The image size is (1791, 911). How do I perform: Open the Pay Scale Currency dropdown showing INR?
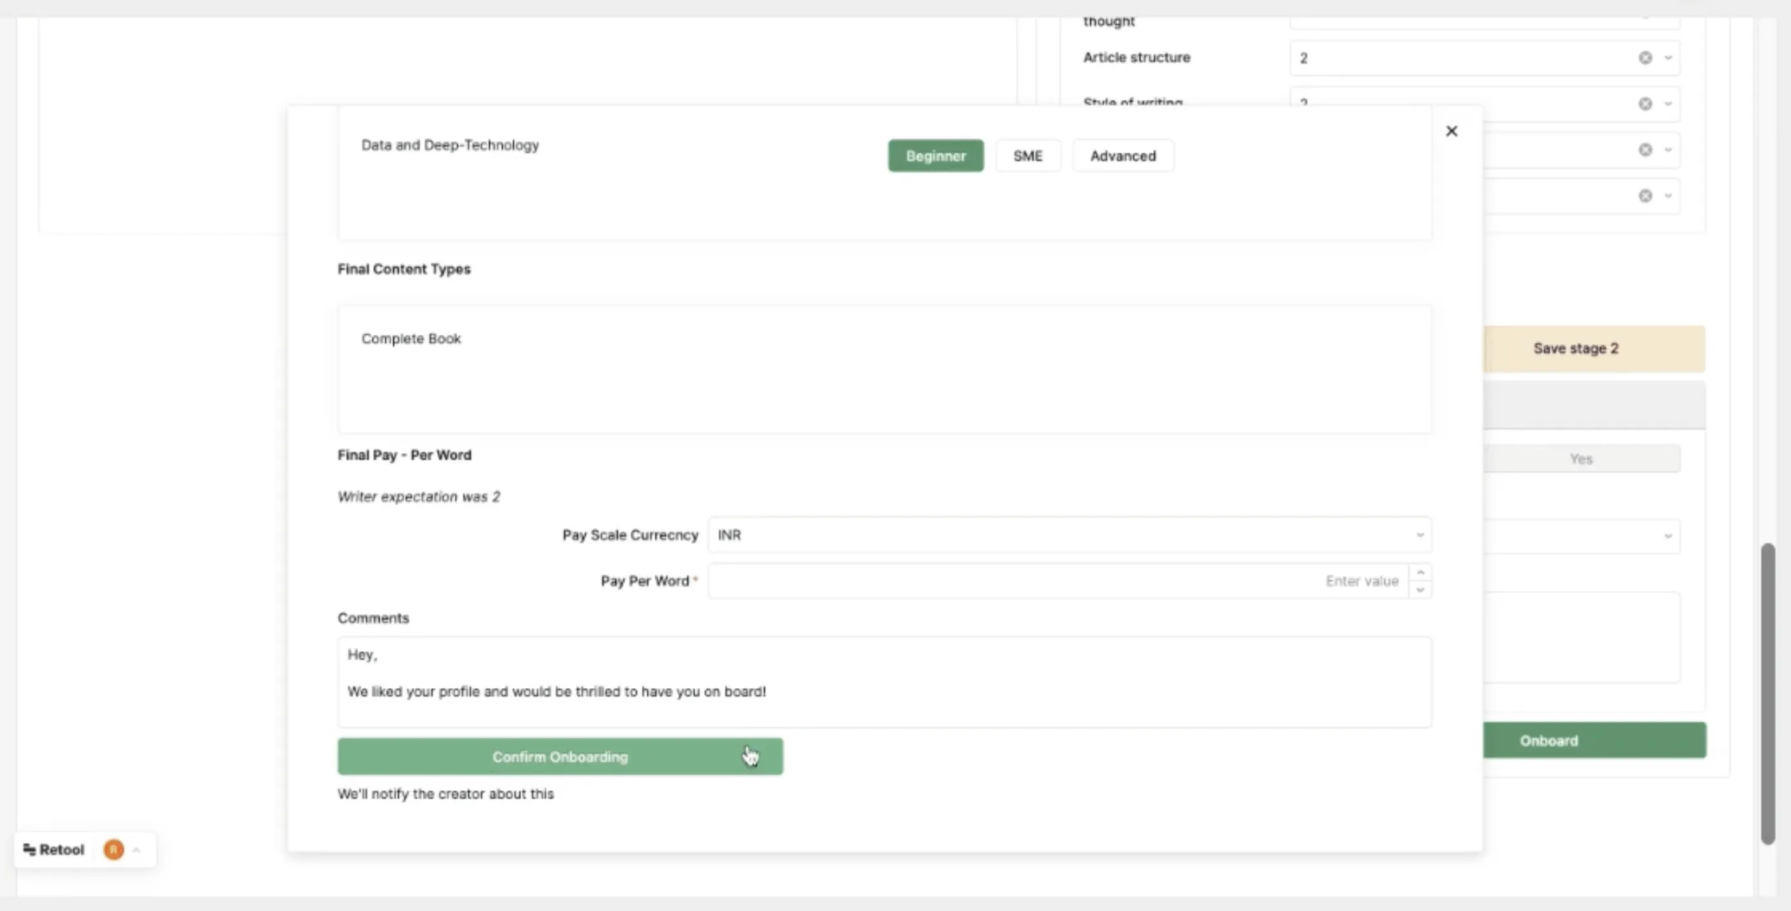(1068, 535)
